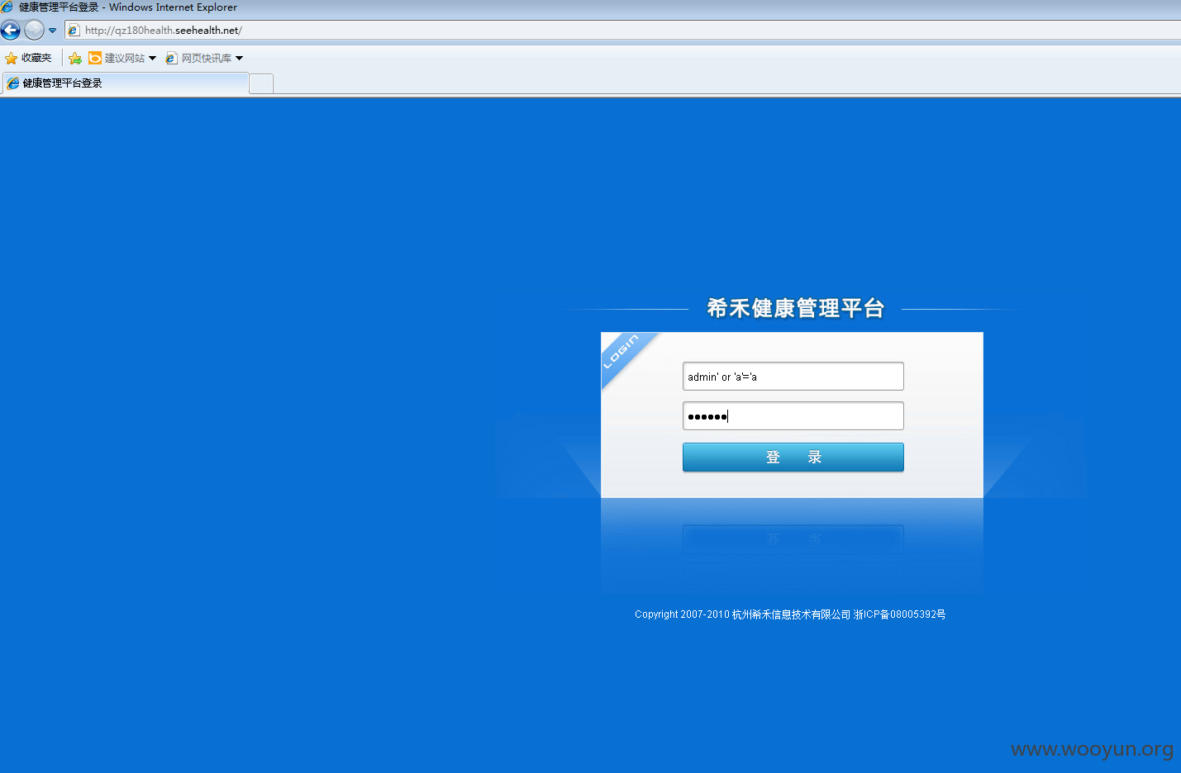Image resolution: width=1181 pixels, height=773 pixels.
Task: Open the 网页快讯库 web slice gallery
Action: [x=205, y=58]
